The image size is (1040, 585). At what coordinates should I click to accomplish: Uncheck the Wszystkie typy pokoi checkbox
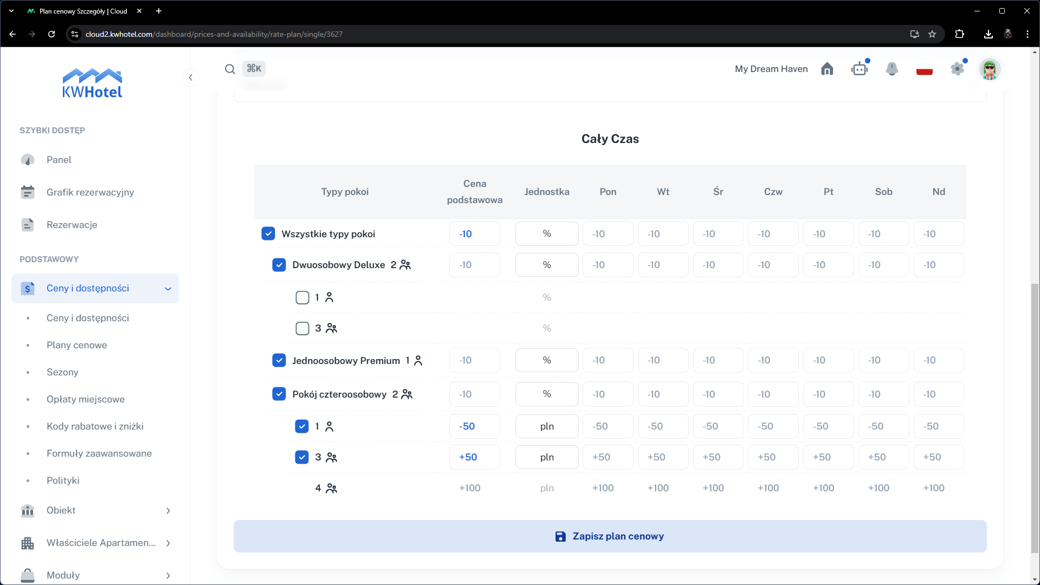click(x=268, y=233)
